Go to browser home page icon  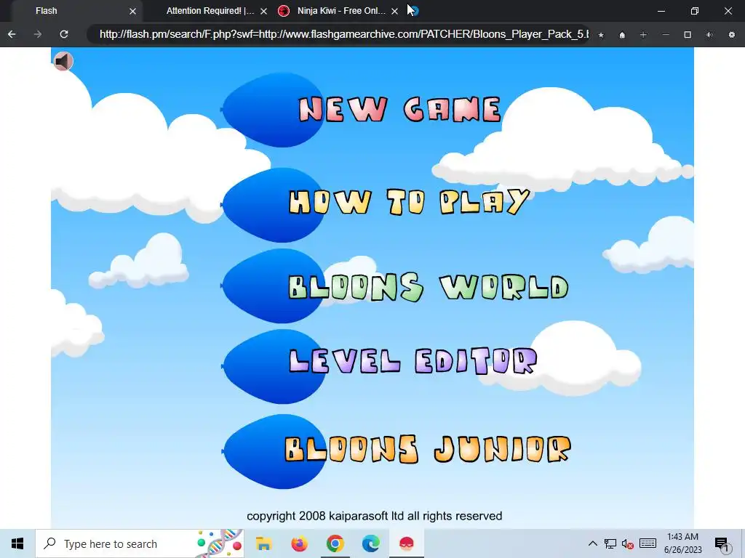pos(622,35)
